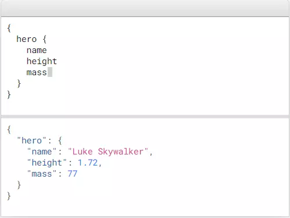Click the final closing brace of the query
Image resolution: width=290 pixels, height=218 pixels.
(x=9, y=94)
